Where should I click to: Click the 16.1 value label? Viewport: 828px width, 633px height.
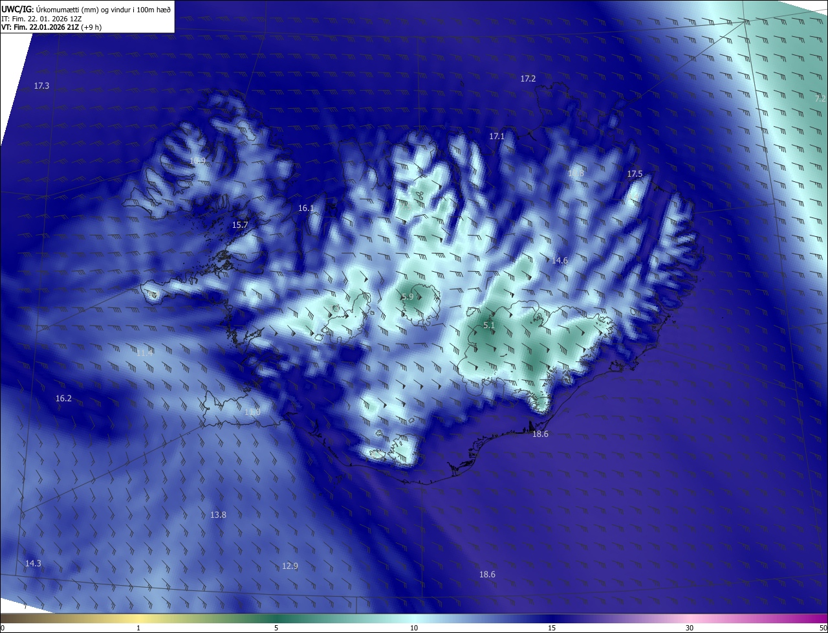pos(305,208)
